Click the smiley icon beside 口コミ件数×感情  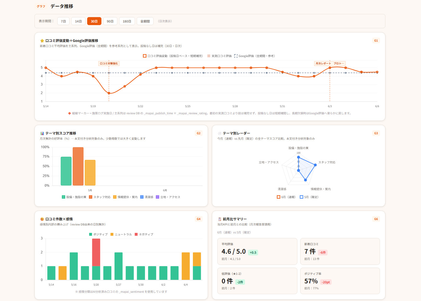click(x=42, y=219)
